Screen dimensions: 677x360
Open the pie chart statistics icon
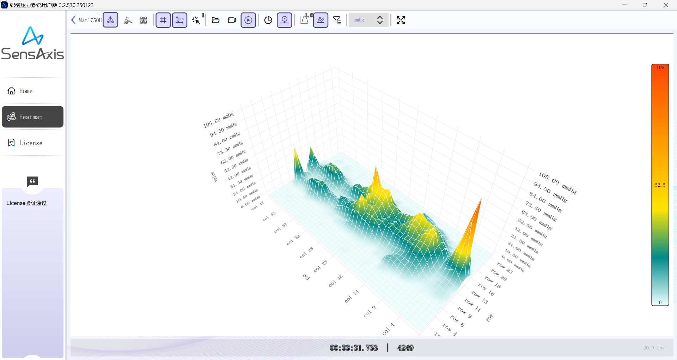(x=268, y=20)
